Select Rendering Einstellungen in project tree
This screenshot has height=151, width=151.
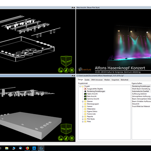[96, 91]
